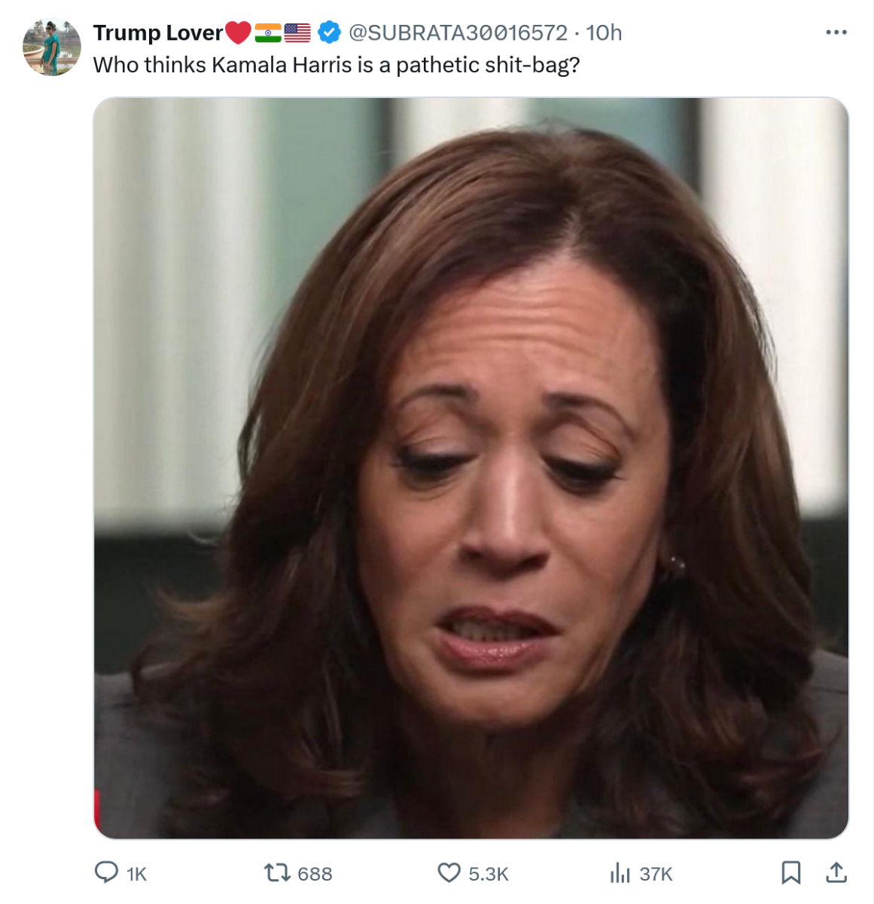Open the attached photo in the post
Screen dimensions: 874x904
click(471, 467)
